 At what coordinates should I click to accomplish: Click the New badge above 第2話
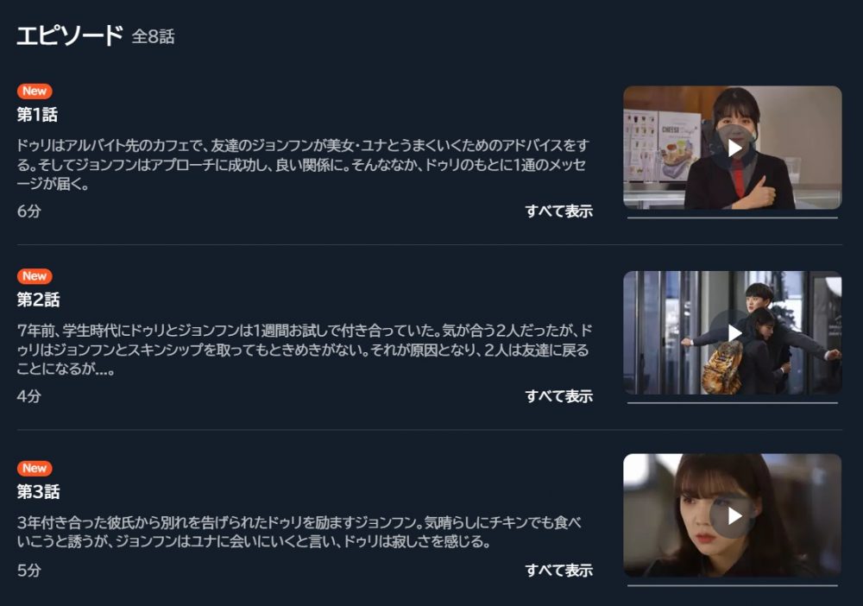click(35, 276)
